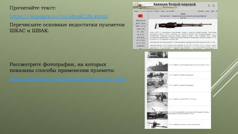The height and width of the screenshot is (134, 238).
Task: Select УБ 12,7мм in the sidebar
Action: (140, 35)
